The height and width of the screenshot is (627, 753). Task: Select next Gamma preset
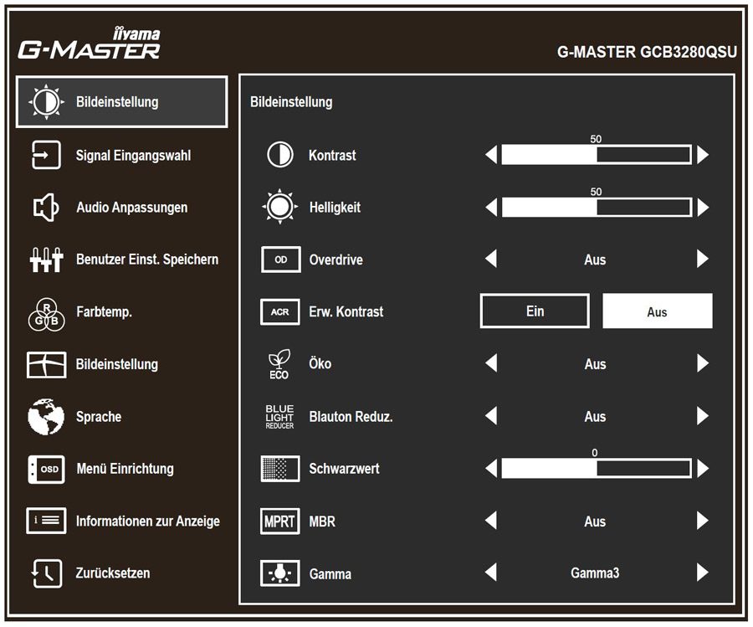(703, 573)
